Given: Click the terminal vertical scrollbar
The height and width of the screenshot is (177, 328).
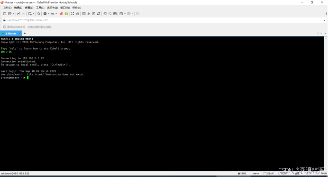Looking at the screenshot, I should pos(326,104).
